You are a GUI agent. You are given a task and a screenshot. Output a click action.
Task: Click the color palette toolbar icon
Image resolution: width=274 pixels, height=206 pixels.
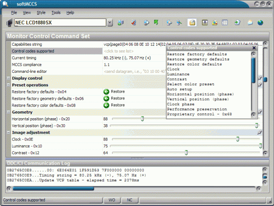click(169, 23)
